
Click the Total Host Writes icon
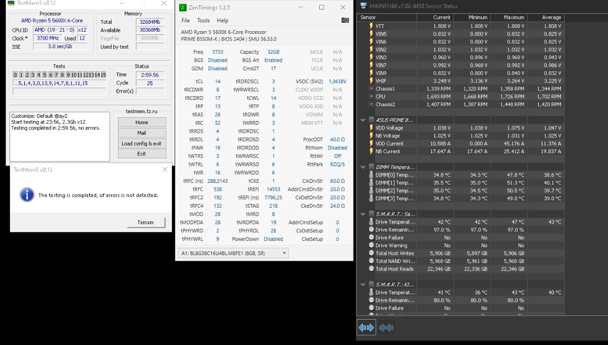point(371,253)
